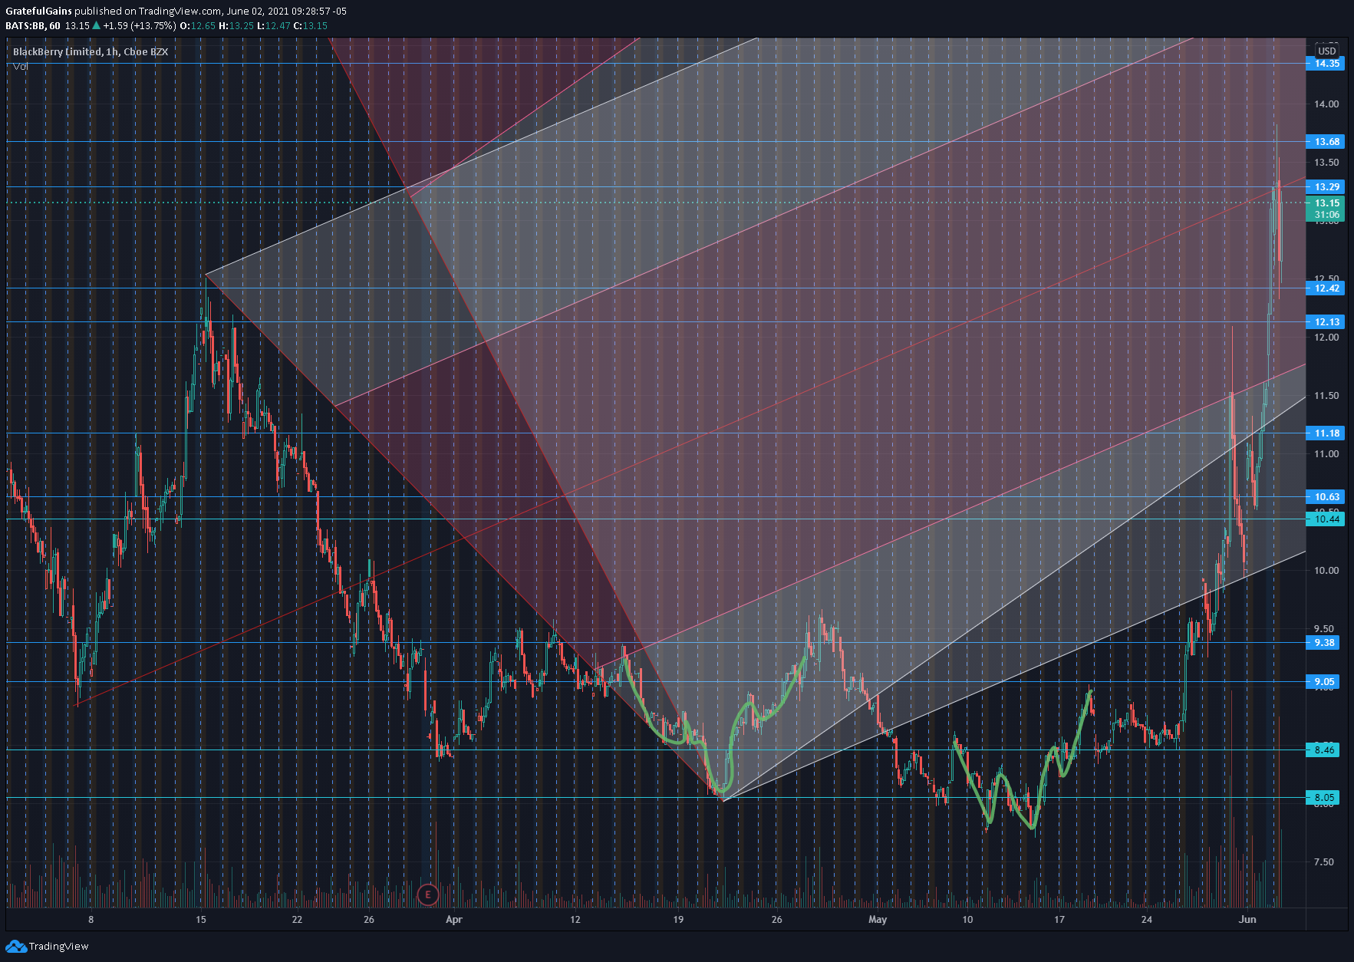Select the 11.18 price level label

pos(1325,433)
